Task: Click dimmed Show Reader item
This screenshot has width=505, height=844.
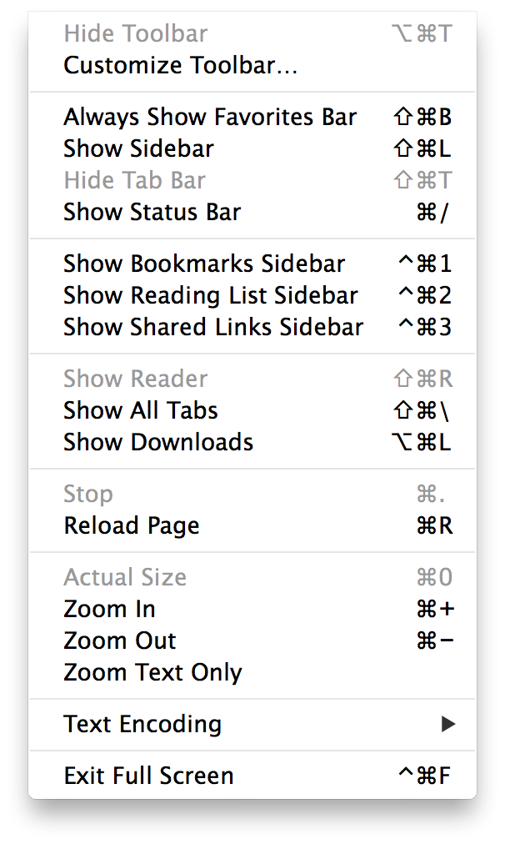Action: pos(135,379)
